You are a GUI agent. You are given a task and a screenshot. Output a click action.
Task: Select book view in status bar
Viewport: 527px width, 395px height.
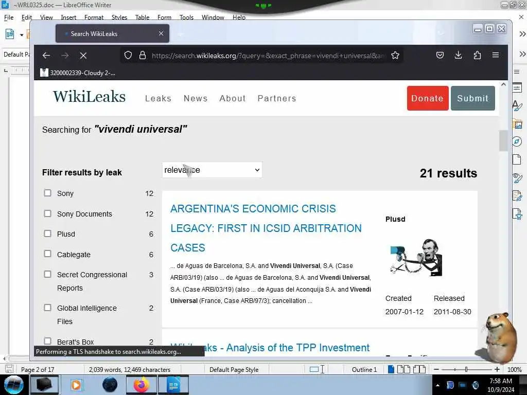(419, 369)
